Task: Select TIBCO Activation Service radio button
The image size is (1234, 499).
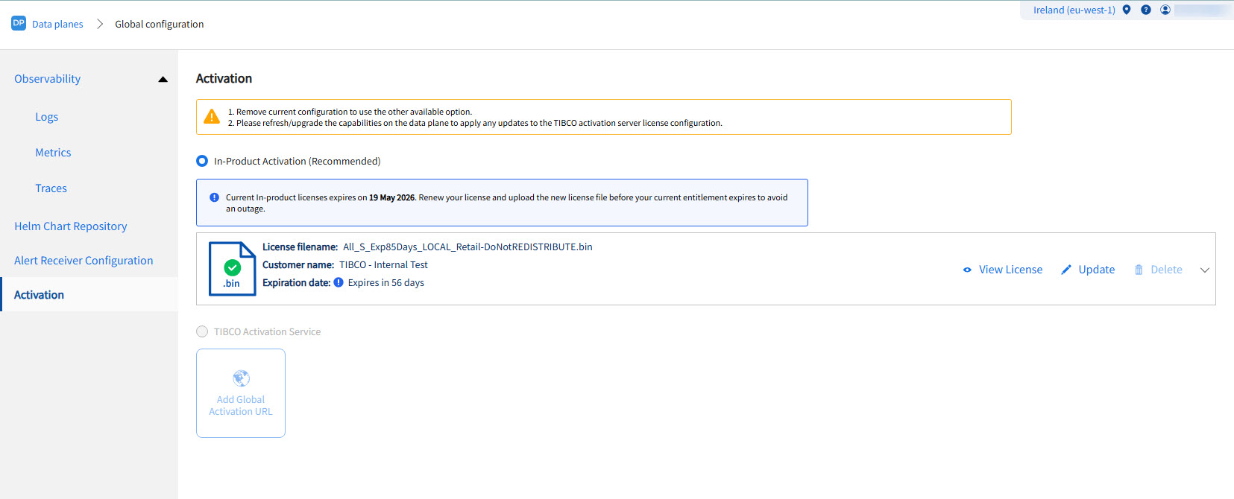Action: [202, 331]
